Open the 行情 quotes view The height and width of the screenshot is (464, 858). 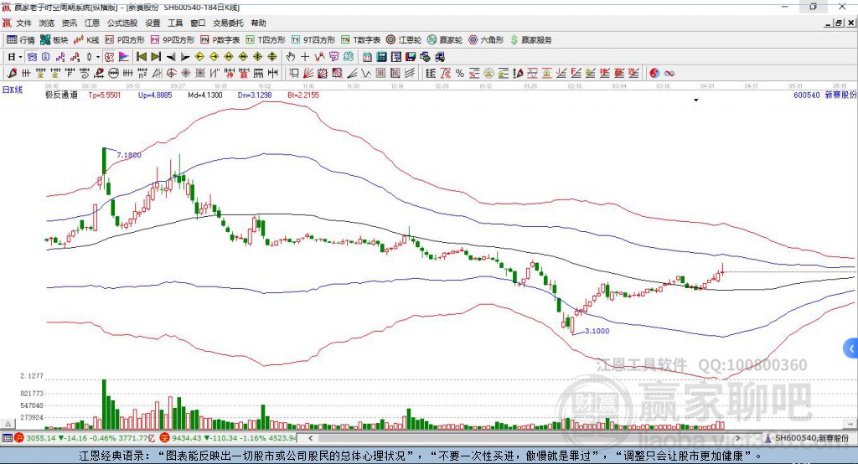[21, 40]
